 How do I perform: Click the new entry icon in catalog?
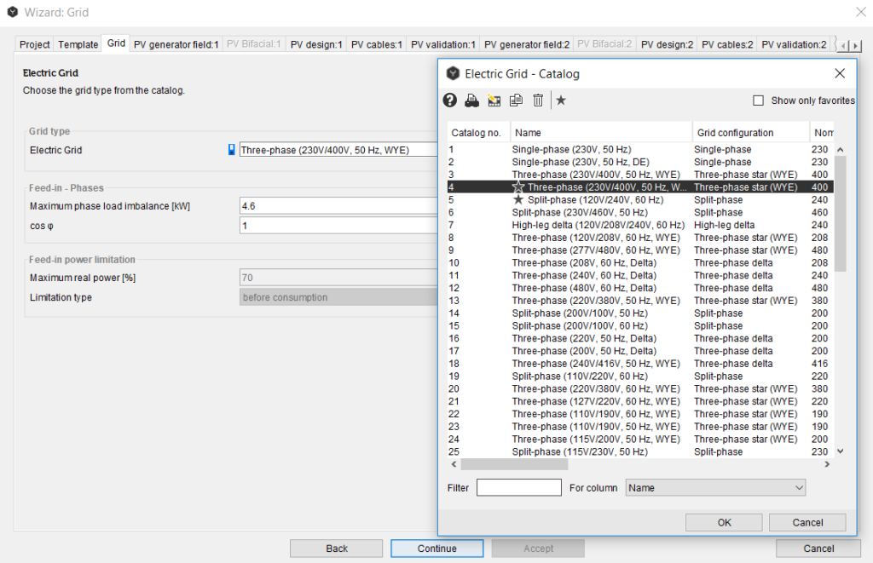[x=494, y=101]
